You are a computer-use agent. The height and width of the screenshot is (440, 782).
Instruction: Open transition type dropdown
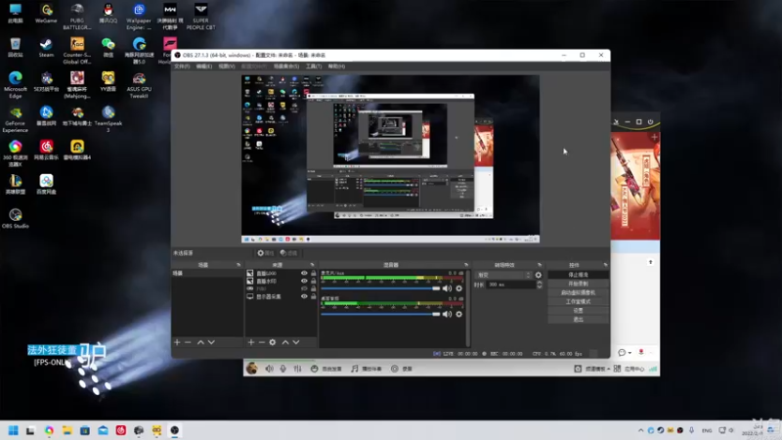(503, 275)
